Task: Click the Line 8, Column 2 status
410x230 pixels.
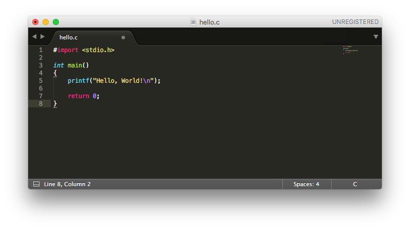Action: coord(67,184)
